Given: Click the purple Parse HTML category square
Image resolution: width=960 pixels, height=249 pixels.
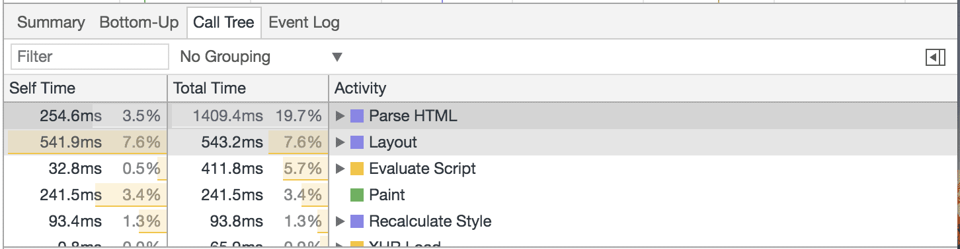Looking at the screenshot, I should coord(357,117).
